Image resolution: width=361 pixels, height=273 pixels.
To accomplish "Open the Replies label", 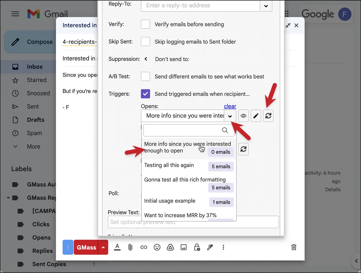I will point(42,251).
